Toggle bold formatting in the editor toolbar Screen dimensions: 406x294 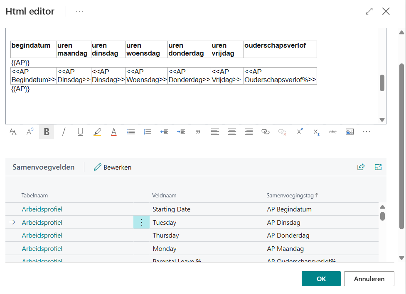click(x=47, y=132)
